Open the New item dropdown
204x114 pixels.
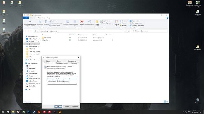click(106, 21)
